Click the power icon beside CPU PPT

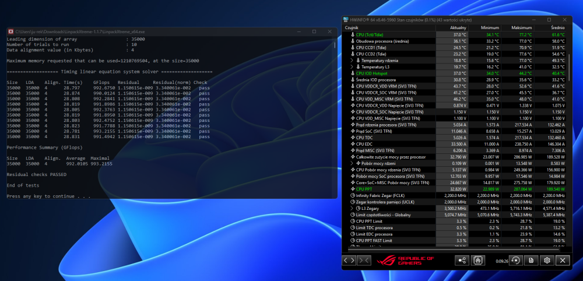click(353, 189)
